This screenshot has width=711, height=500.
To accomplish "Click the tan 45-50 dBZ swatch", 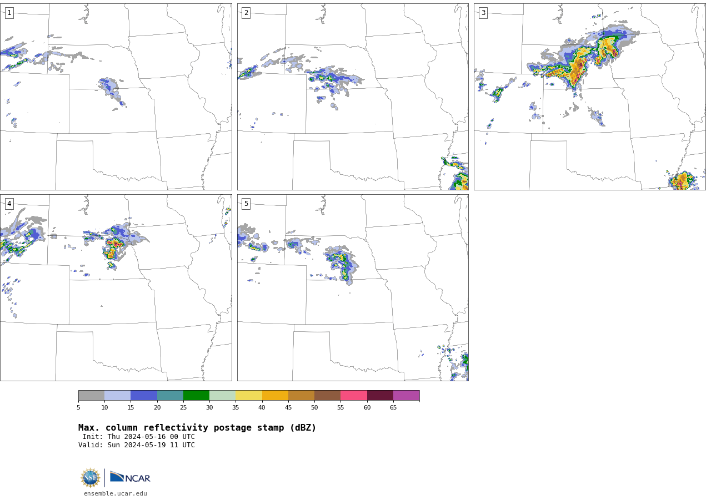I will tap(301, 395).
